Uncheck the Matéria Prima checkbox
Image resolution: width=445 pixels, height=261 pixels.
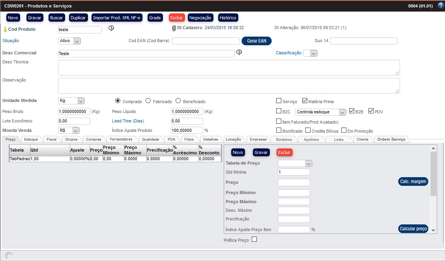[305, 101]
